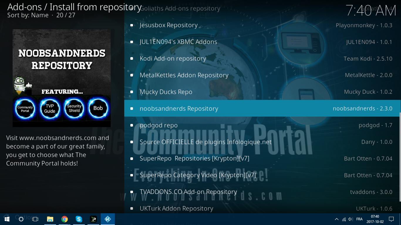This screenshot has height=225, width=401.
Task: Open the Windows Start menu
Action: click(7, 219)
